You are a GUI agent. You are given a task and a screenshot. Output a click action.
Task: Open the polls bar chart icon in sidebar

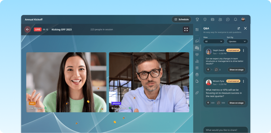tap(197, 61)
